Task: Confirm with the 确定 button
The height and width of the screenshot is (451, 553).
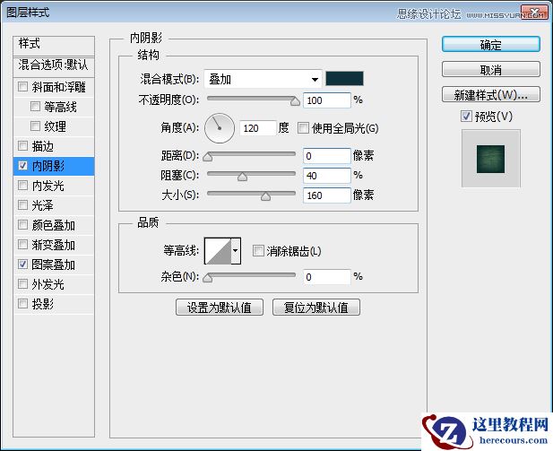Action: [490, 45]
